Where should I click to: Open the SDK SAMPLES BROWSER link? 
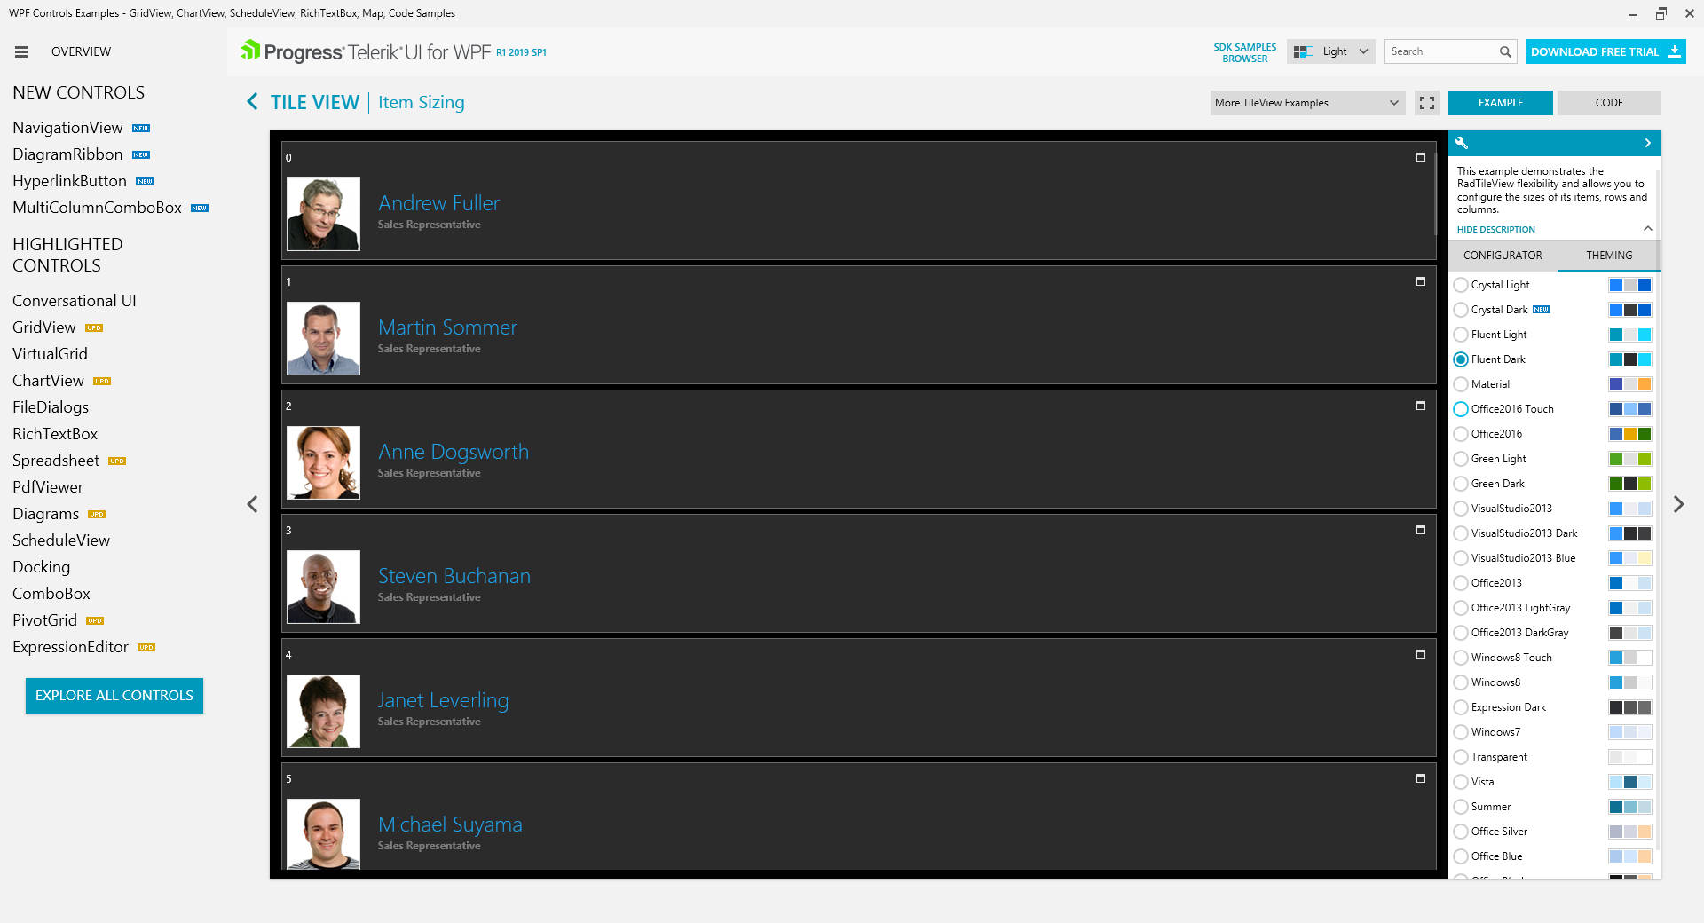tap(1245, 53)
